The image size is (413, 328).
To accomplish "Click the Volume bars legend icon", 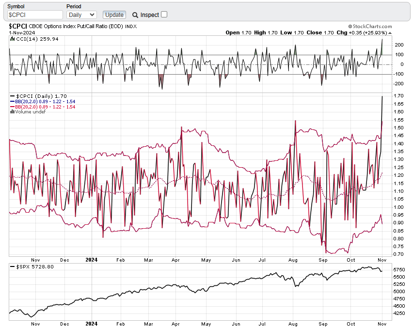I will (12, 111).
